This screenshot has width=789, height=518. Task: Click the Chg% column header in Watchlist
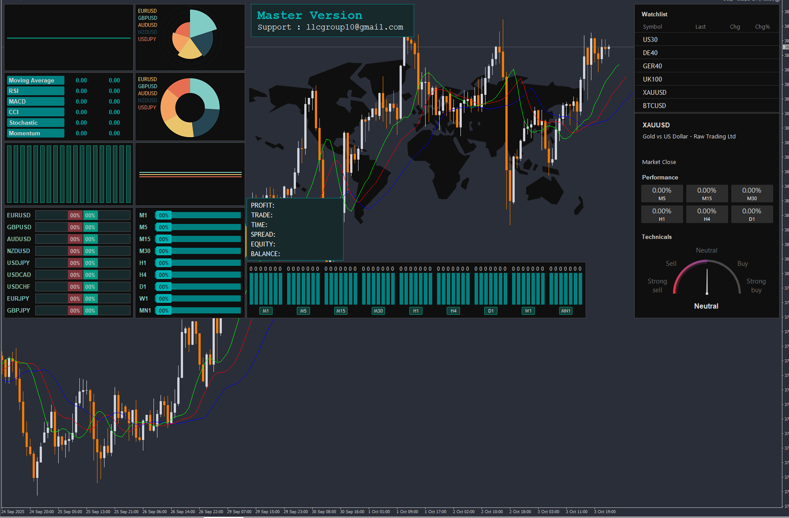pyautogui.click(x=762, y=27)
